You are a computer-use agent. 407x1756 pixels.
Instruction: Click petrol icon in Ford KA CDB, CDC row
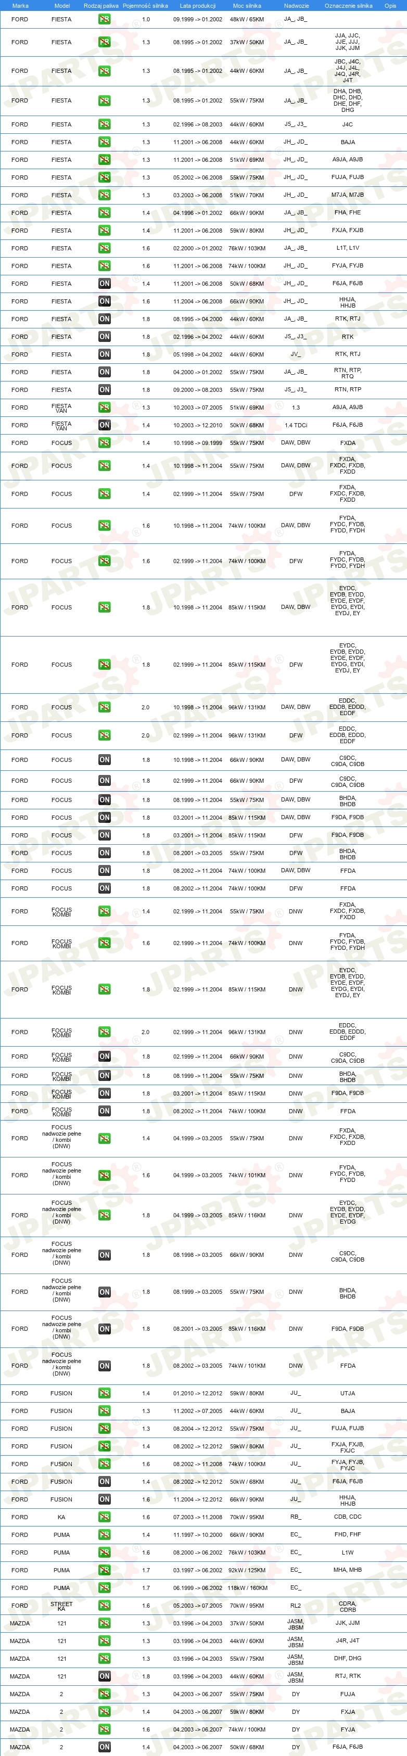pyautogui.click(x=104, y=1517)
